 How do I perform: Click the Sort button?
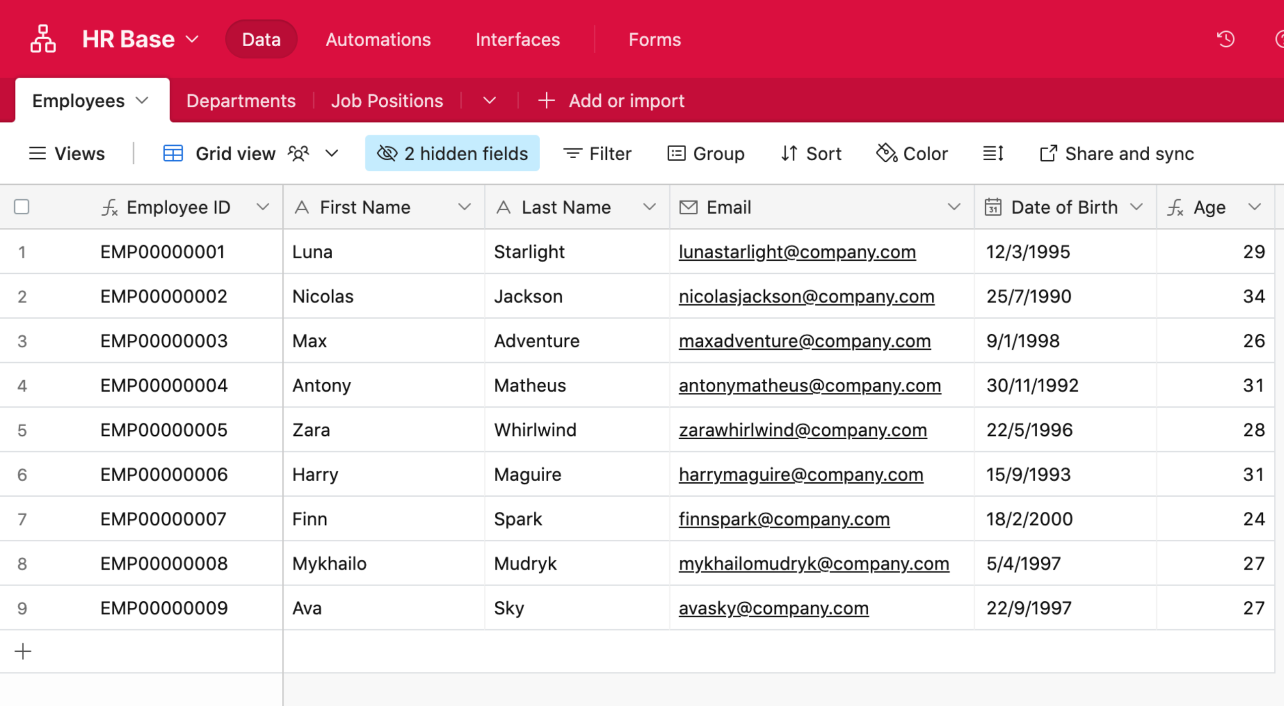click(x=811, y=154)
